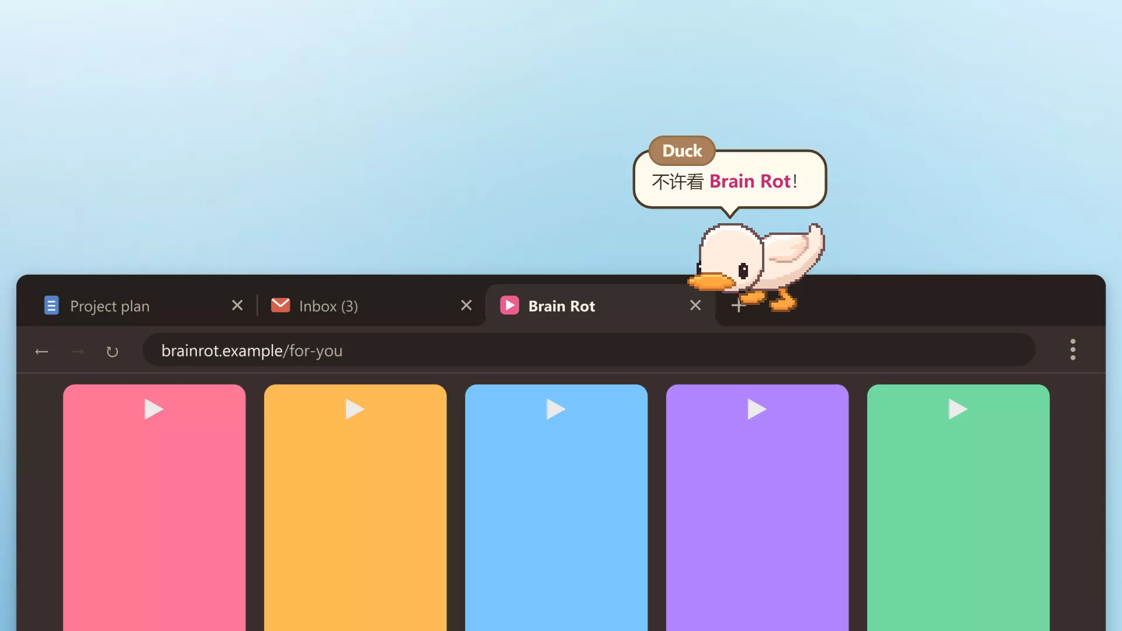This screenshot has width=1122, height=631.
Task: Click the forward navigation arrow
Action: (77, 351)
